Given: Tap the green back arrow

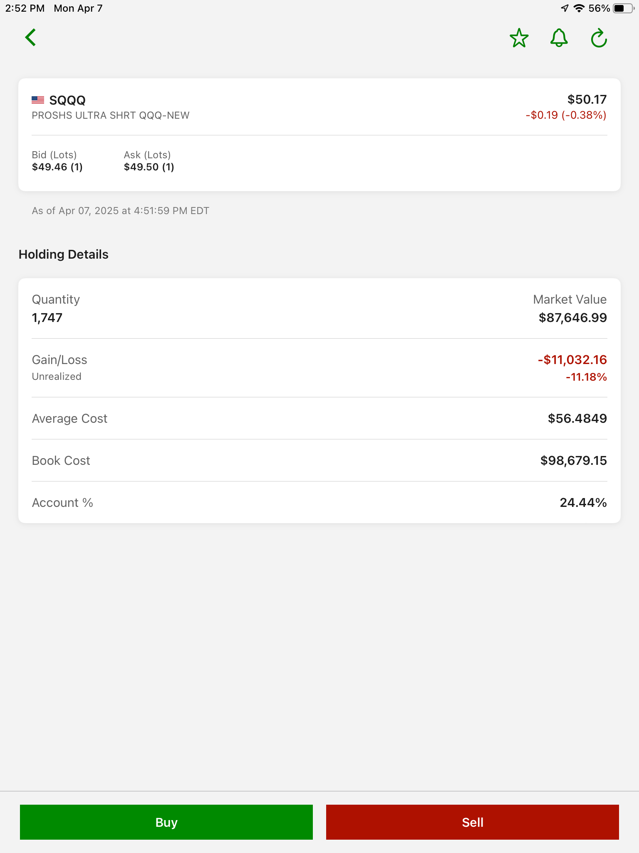Looking at the screenshot, I should (x=30, y=37).
